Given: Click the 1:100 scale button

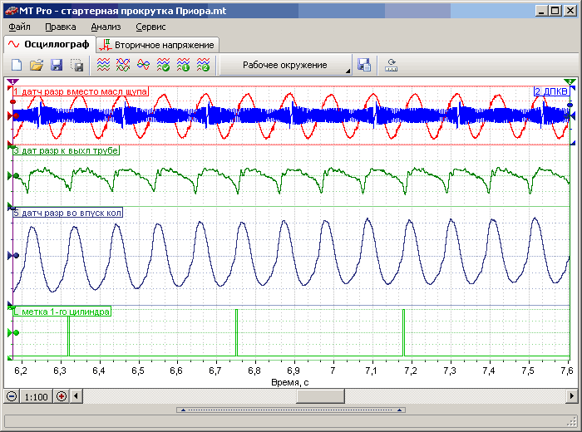Looking at the screenshot, I should (x=37, y=396).
